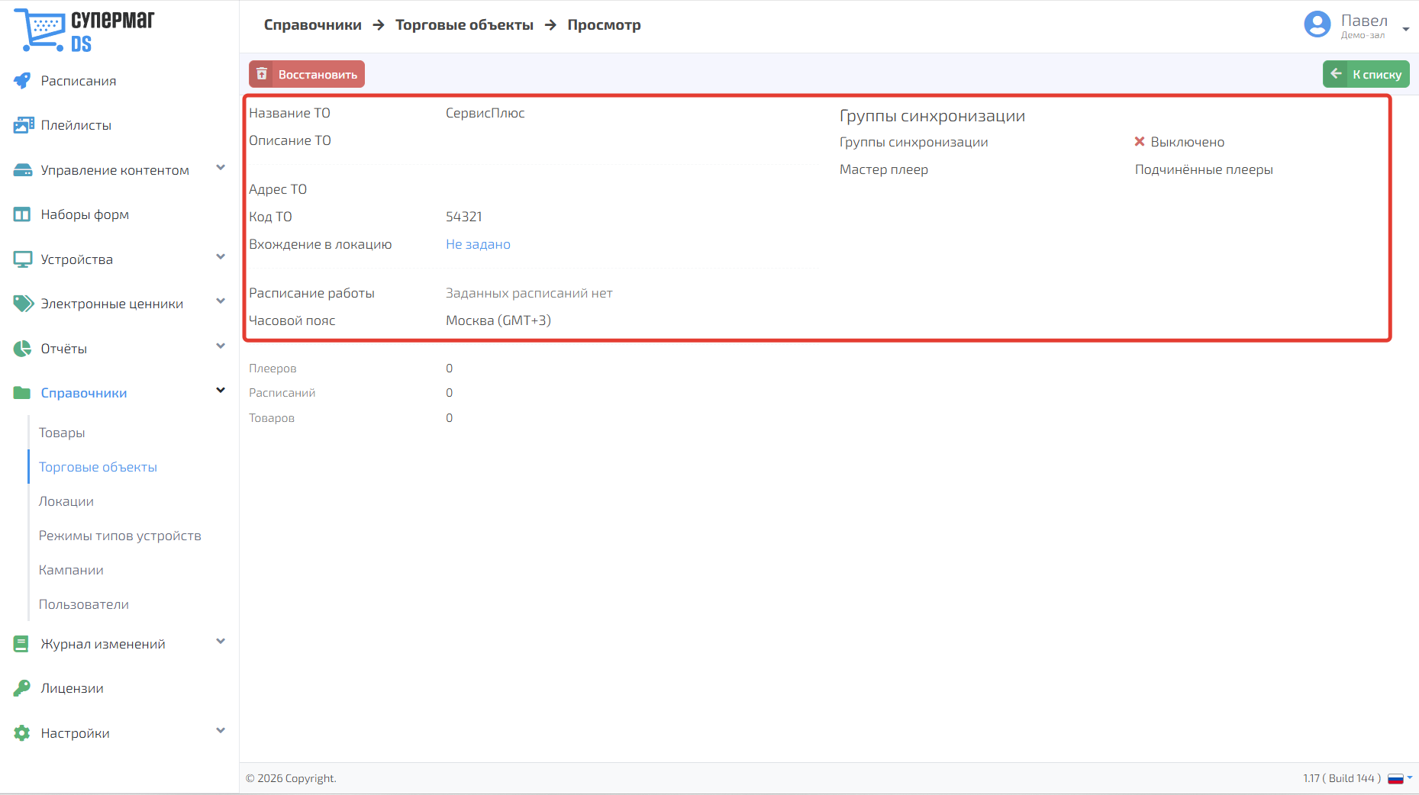This screenshot has width=1419, height=795.
Task: Open Плейлисты via its image icon
Action: click(23, 125)
